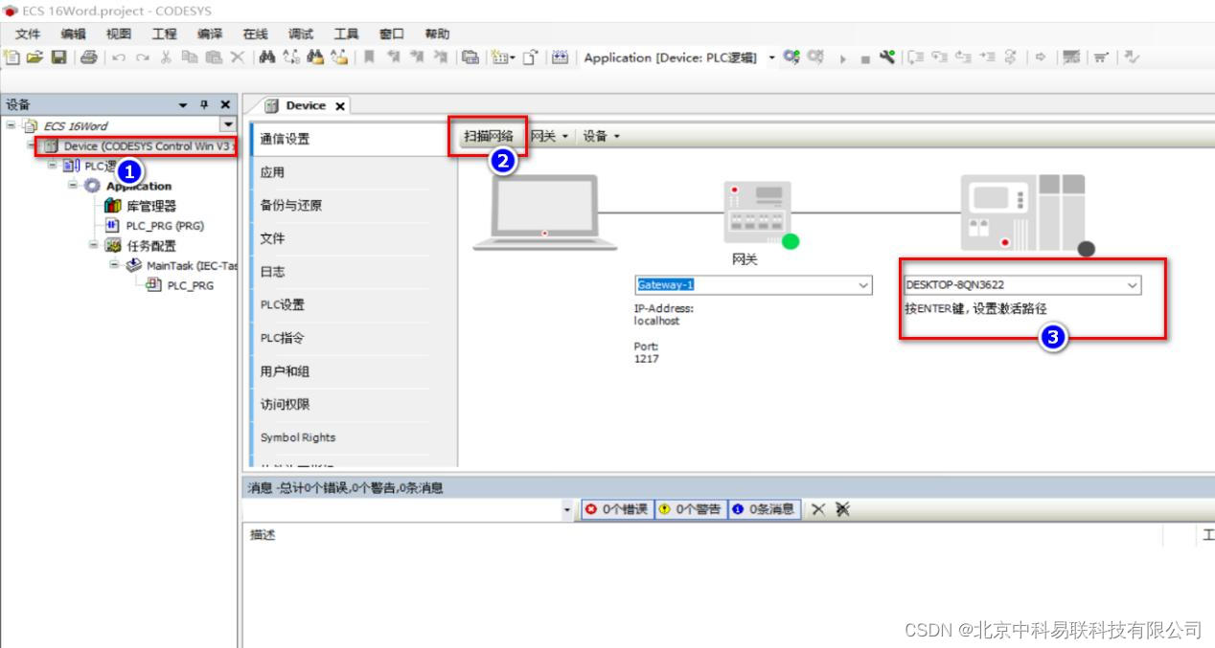Open the 工程 menu
The width and height of the screenshot is (1215, 648).
point(165,34)
